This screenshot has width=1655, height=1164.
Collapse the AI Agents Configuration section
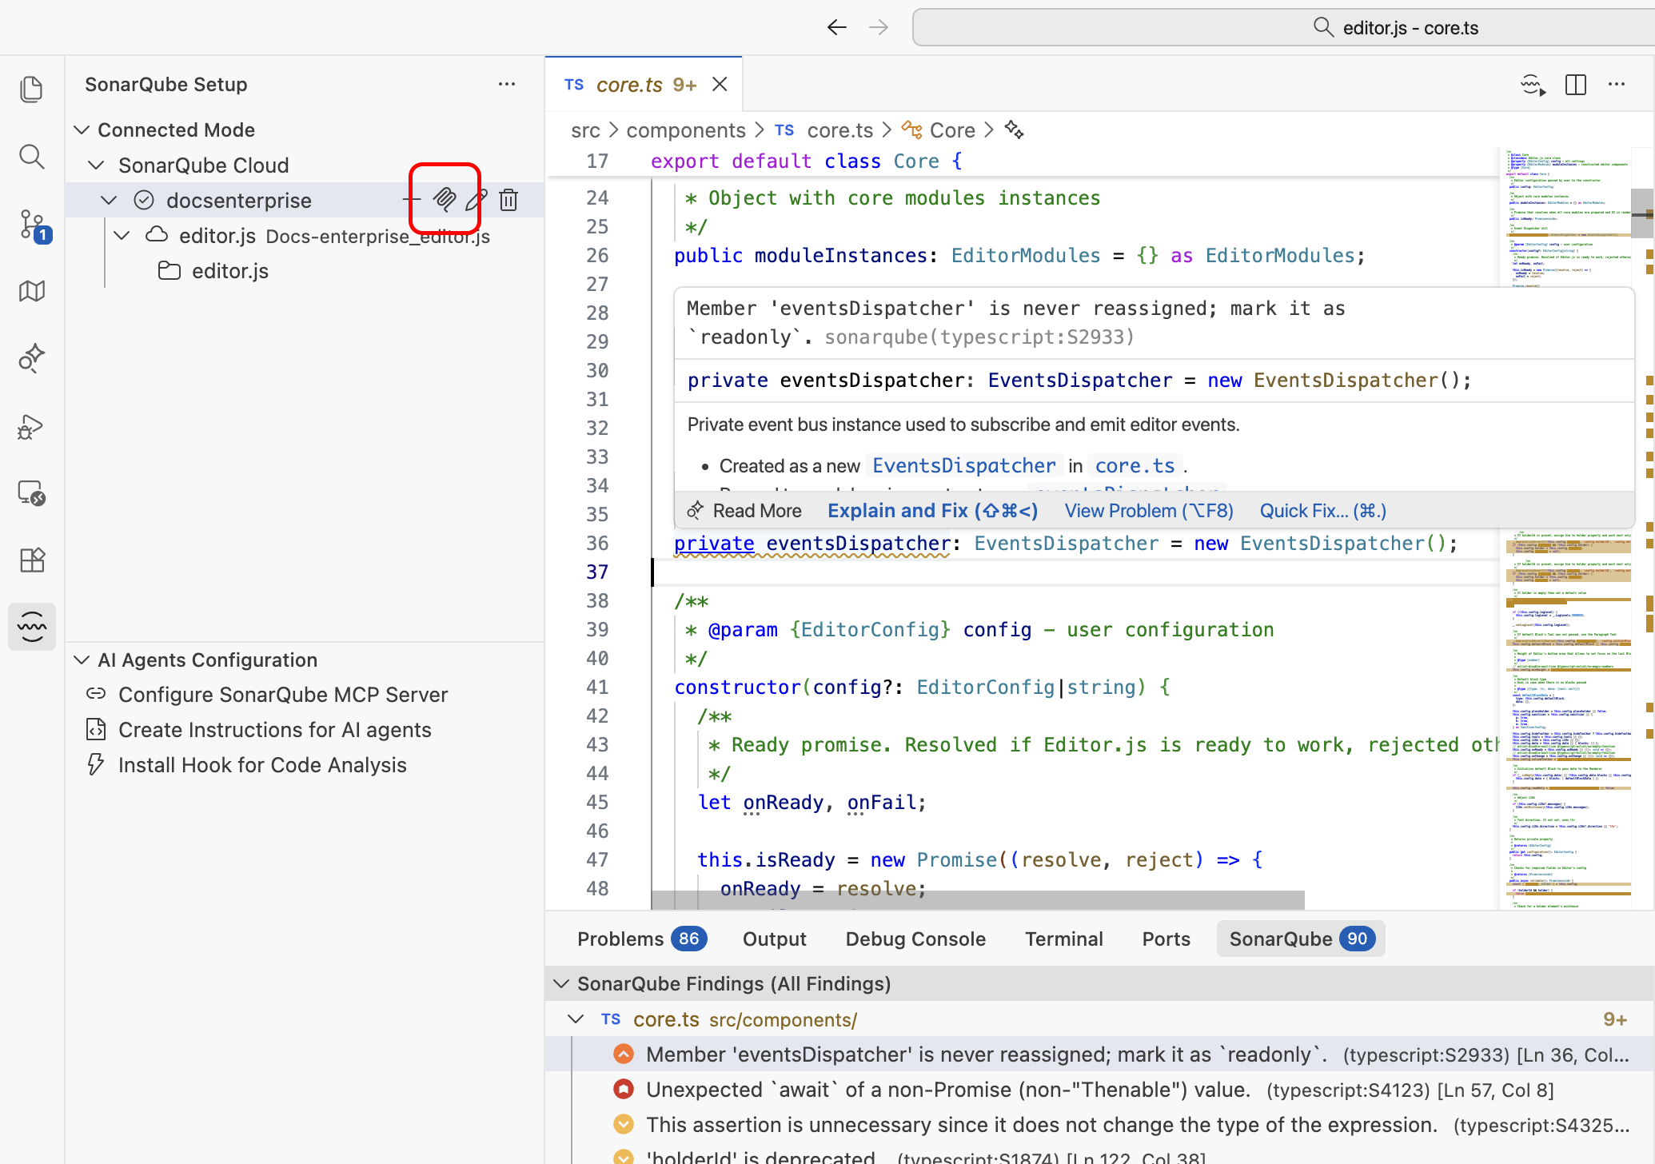[82, 660]
